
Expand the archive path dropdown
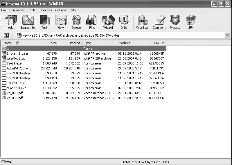[x=227, y=35]
